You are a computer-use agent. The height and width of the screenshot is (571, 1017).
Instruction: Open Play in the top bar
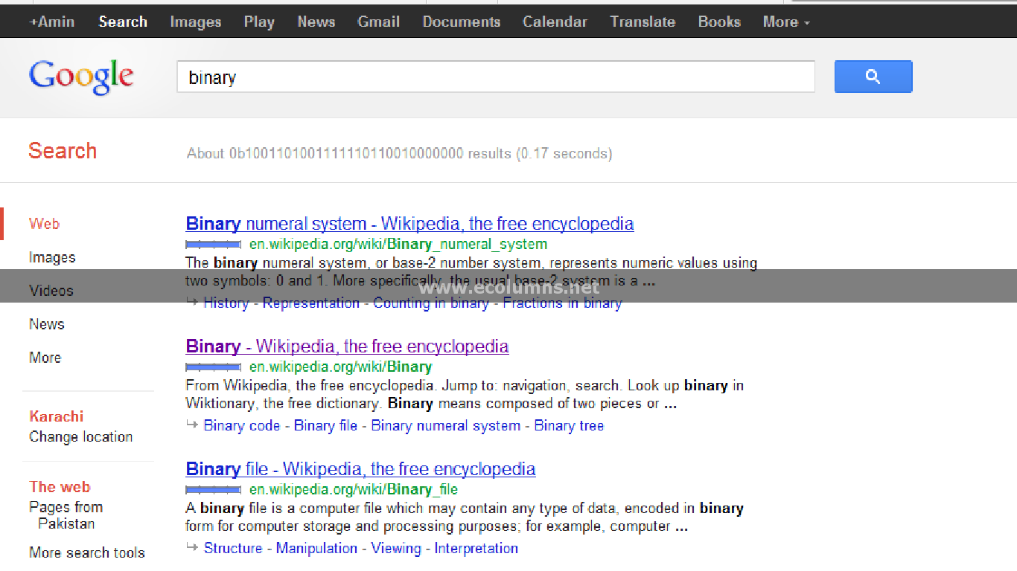[259, 22]
